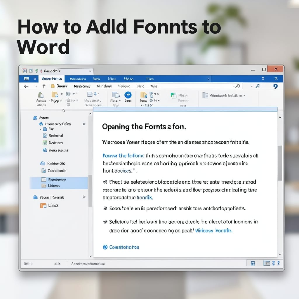This screenshot has width=299, height=299.
Task: Click the list-lines icon in the ribbon
Action: click(x=68, y=94)
